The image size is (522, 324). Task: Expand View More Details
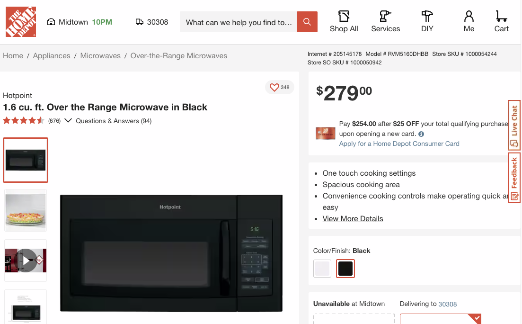[x=353, y=219]
